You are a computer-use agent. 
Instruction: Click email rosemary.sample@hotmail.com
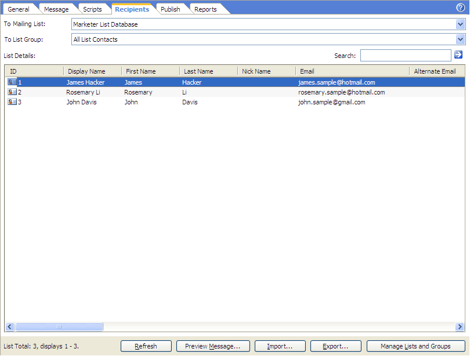pyautogui.click(x=341, y=92)
